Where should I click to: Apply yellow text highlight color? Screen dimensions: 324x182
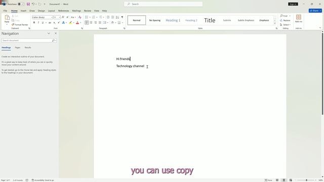click(x=70, y=22)
